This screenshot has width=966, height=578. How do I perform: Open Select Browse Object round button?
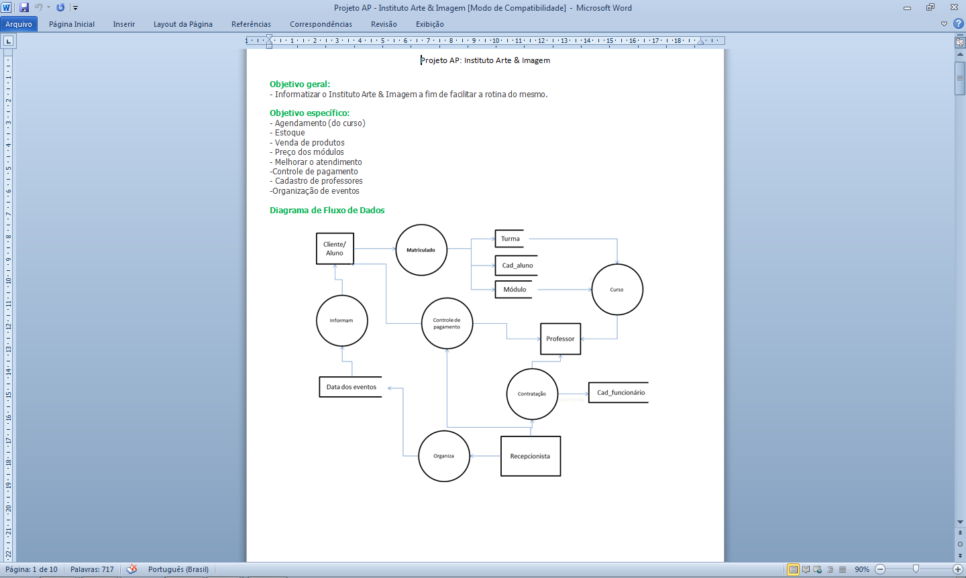(x=960, y=544)
